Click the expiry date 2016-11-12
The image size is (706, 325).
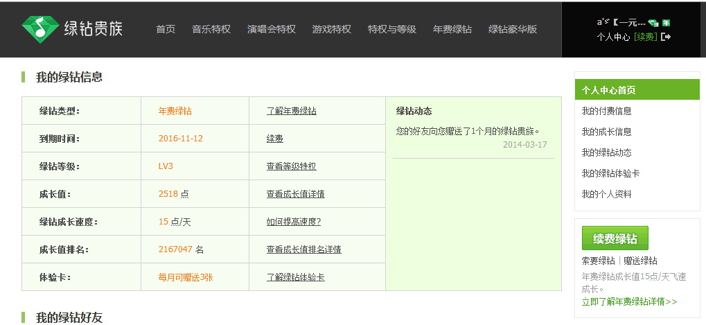(181, 139)
